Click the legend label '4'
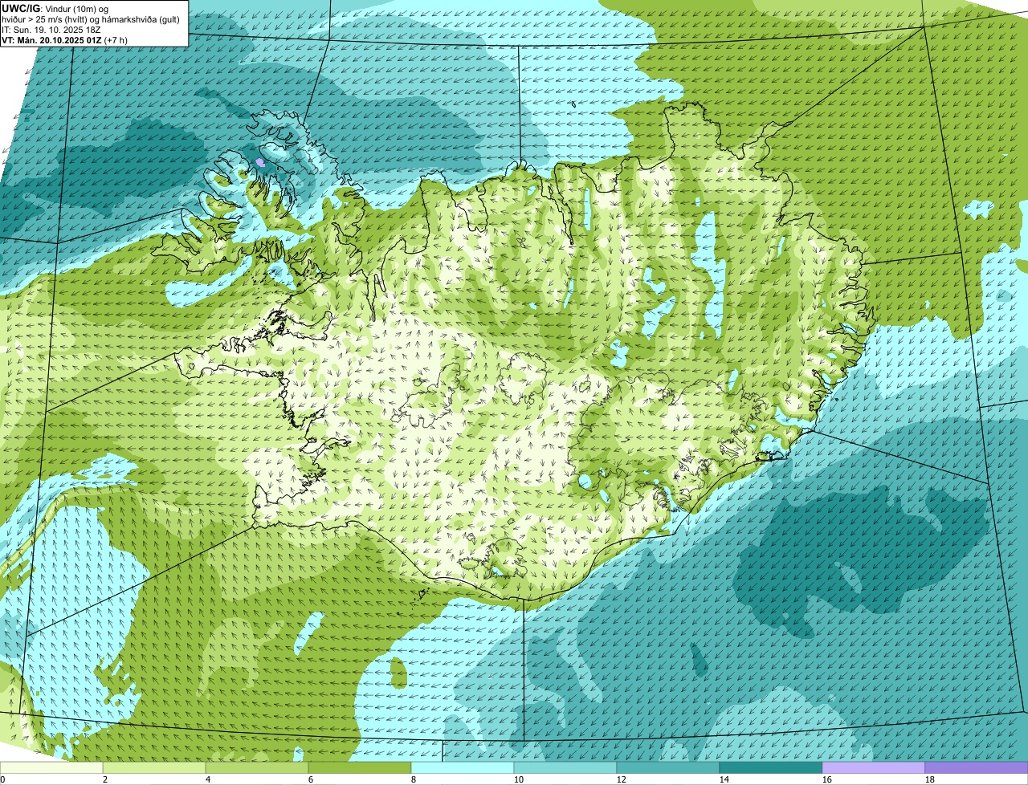This screenshot has width=1028, height=785. (208, 779)
